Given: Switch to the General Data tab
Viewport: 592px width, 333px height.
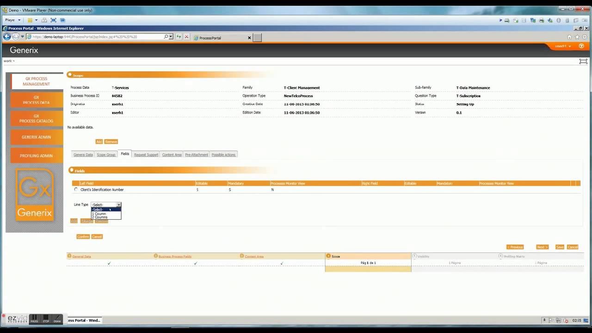Looking at the screenshot, I should coord(83,154).
